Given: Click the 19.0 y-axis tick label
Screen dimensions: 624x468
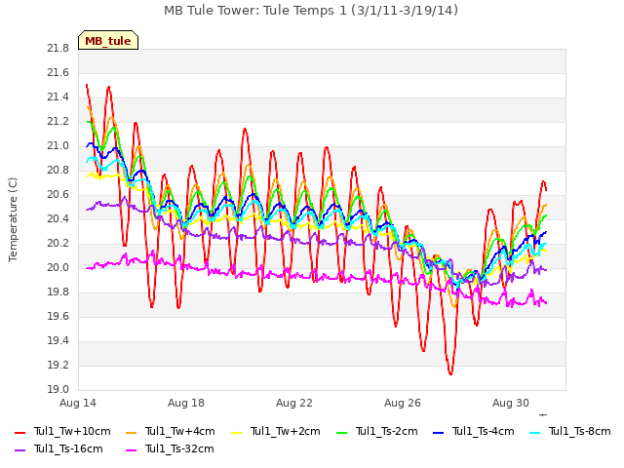Looking at the screenshot, I should pyautogui.click(x=58, y=390).
